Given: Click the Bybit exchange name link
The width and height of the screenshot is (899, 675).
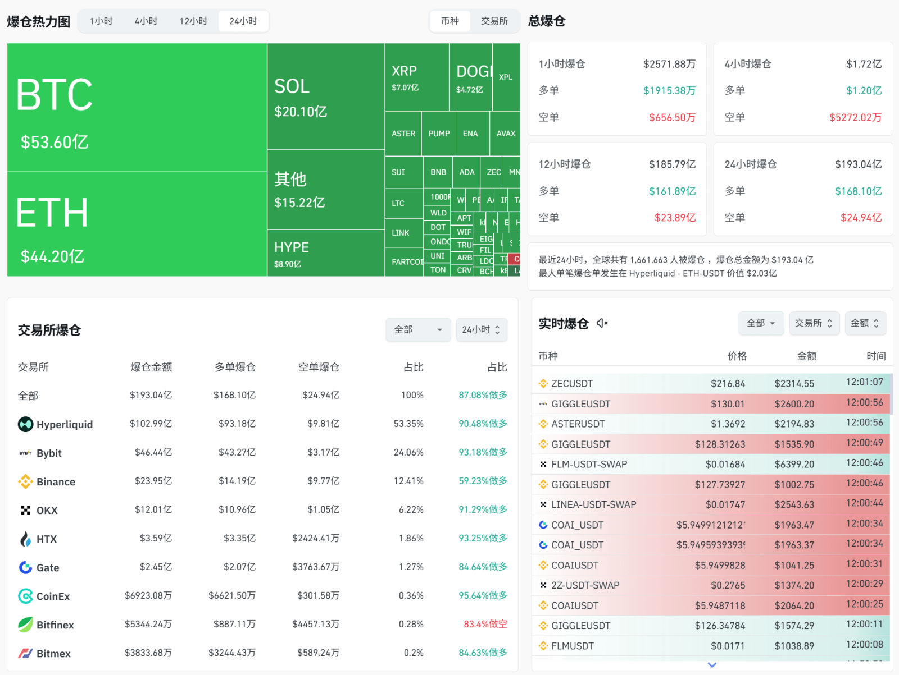Looking at the screenshot, I should 49,453.
